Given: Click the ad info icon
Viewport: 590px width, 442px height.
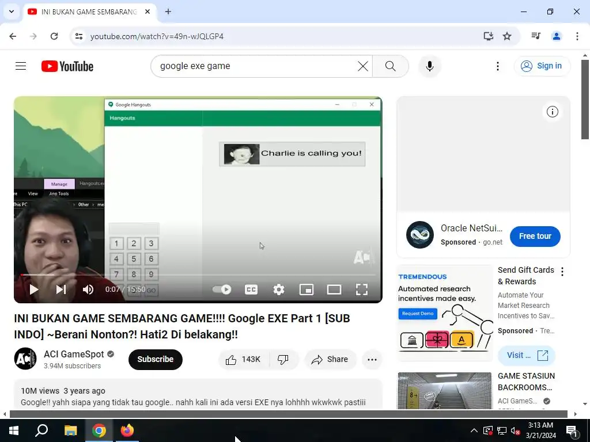Looking at the screenshot, I should coord(553,112).
